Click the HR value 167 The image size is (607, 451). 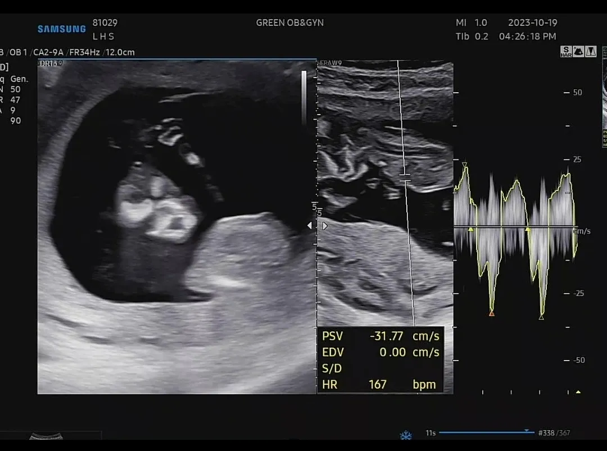pyautogui.click(x=378, y=385)
